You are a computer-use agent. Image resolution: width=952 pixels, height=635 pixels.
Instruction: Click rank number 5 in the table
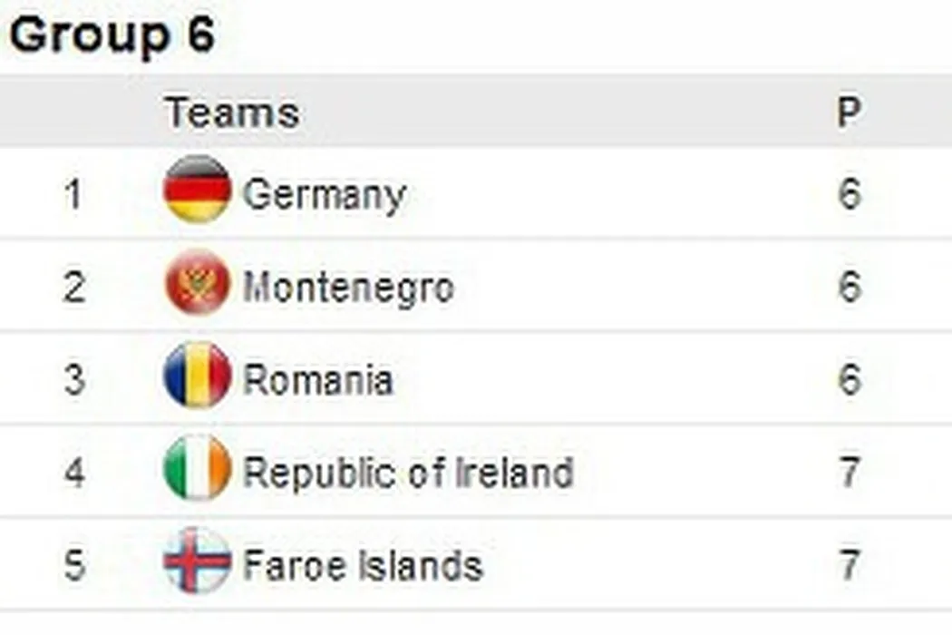click(x=73, y=565)
